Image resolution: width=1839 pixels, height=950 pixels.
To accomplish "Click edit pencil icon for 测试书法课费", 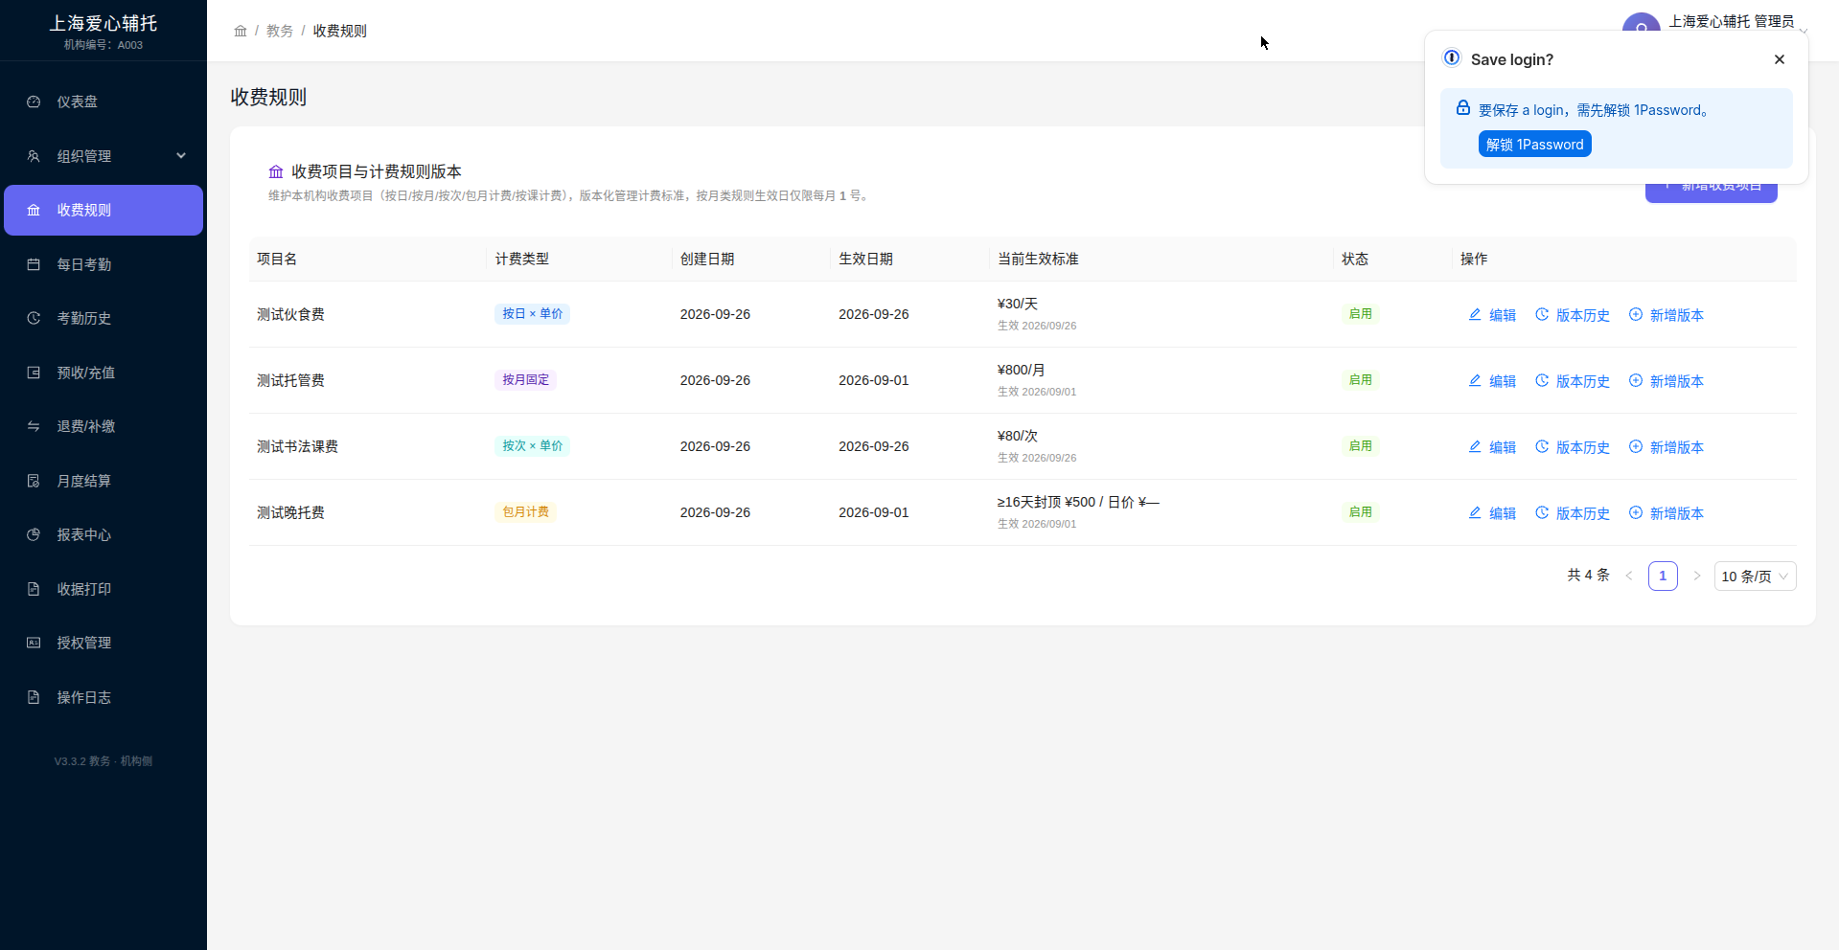I will (1475, 446).
